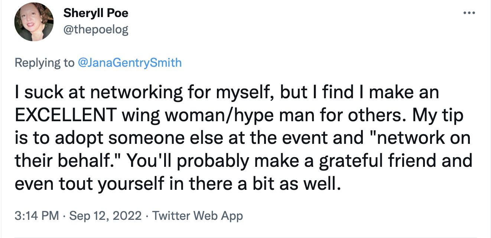Click the 3:14 PM timestamp

coord(36,215)
